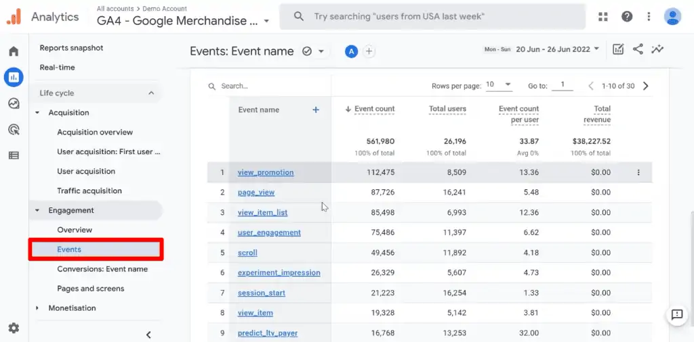Open the Configure table icon
694x342 pixels.
pos(14,155)
